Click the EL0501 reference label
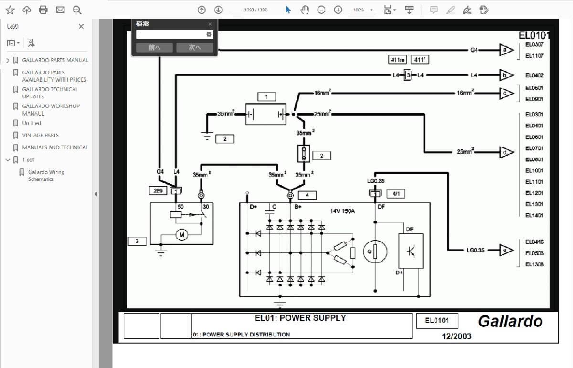This screenshot has width=573, height=368. tap(534, 88)
